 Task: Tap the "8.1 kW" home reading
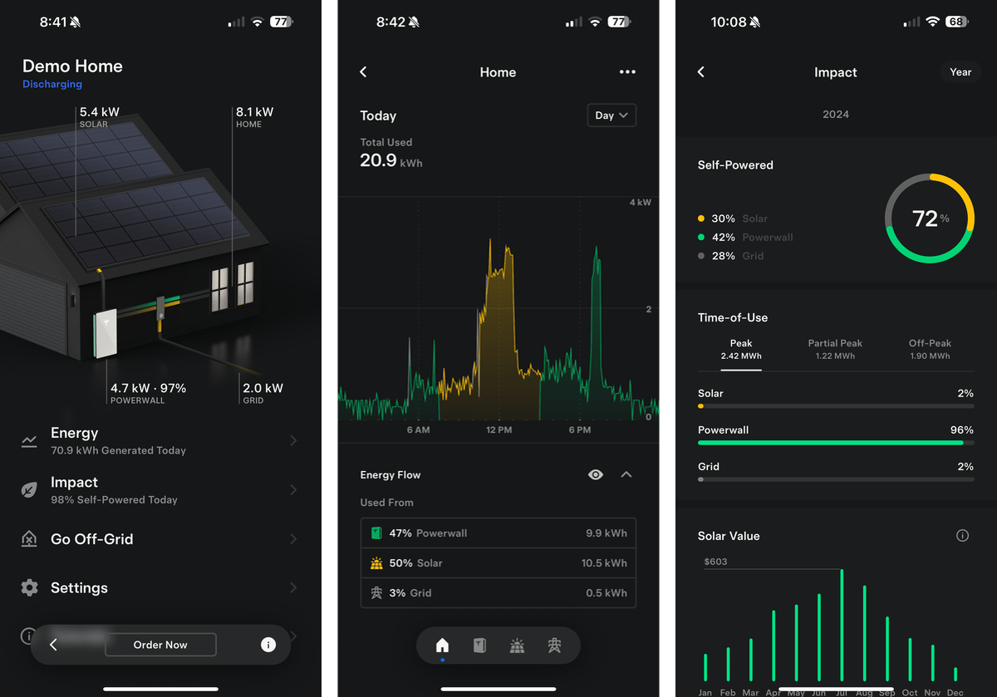tap(254, 111)
